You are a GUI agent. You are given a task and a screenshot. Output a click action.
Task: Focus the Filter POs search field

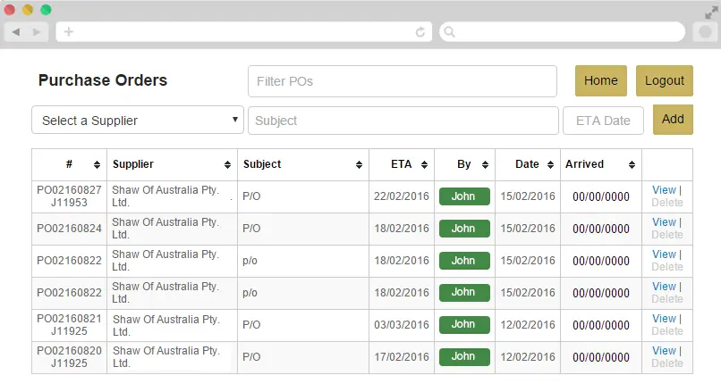tap(402, 81)
